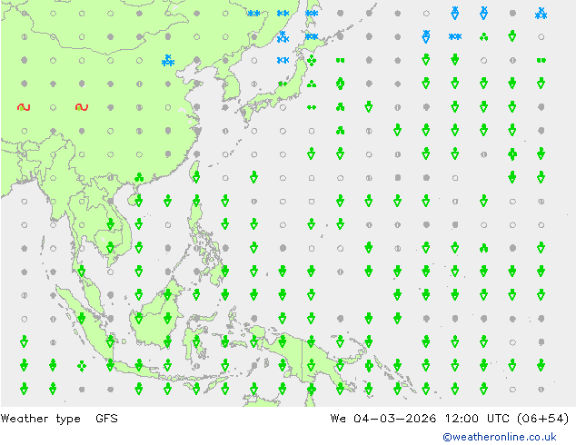Click the '04-03-2026' date text

pos(395,418)
